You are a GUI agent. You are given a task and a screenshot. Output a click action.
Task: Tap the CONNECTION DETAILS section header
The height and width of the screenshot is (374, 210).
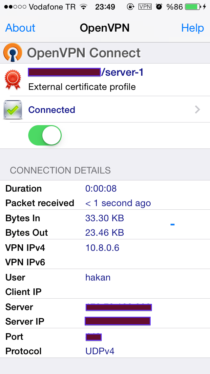coord(60,170)
